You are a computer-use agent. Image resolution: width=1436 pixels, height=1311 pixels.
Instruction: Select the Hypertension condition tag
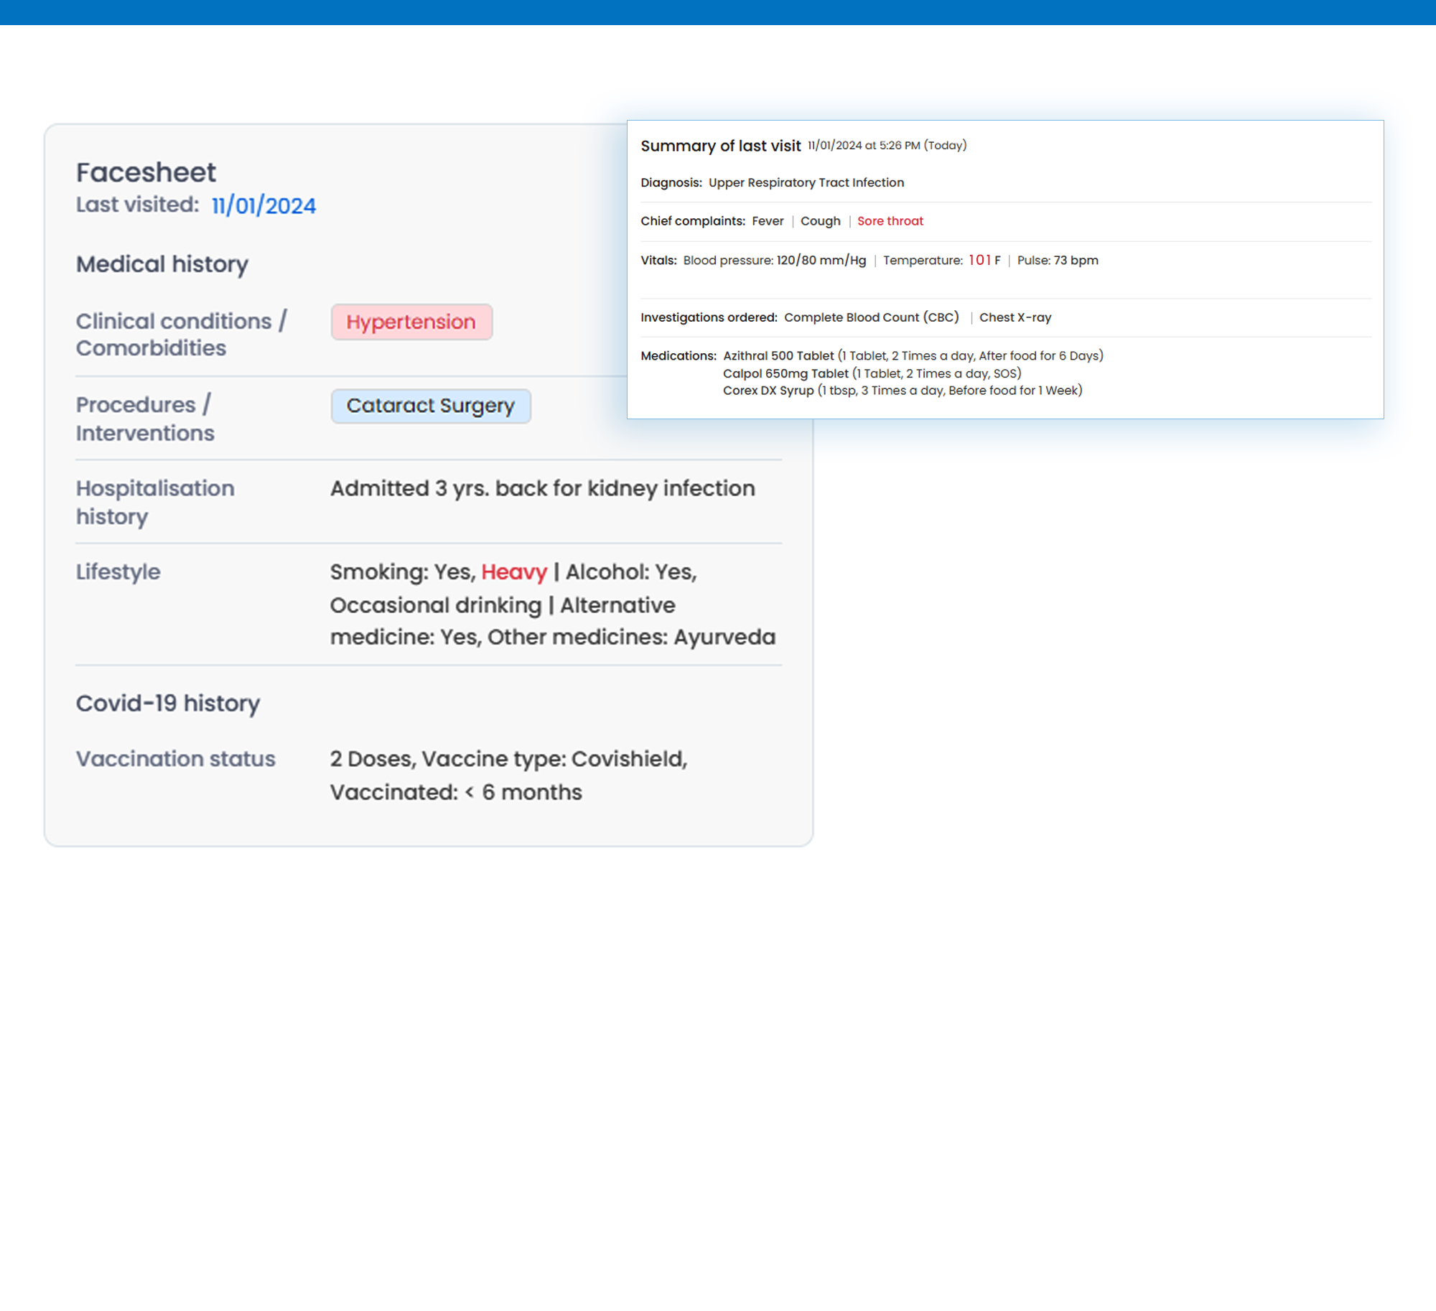pyautogui.click(x=411, y=322)
